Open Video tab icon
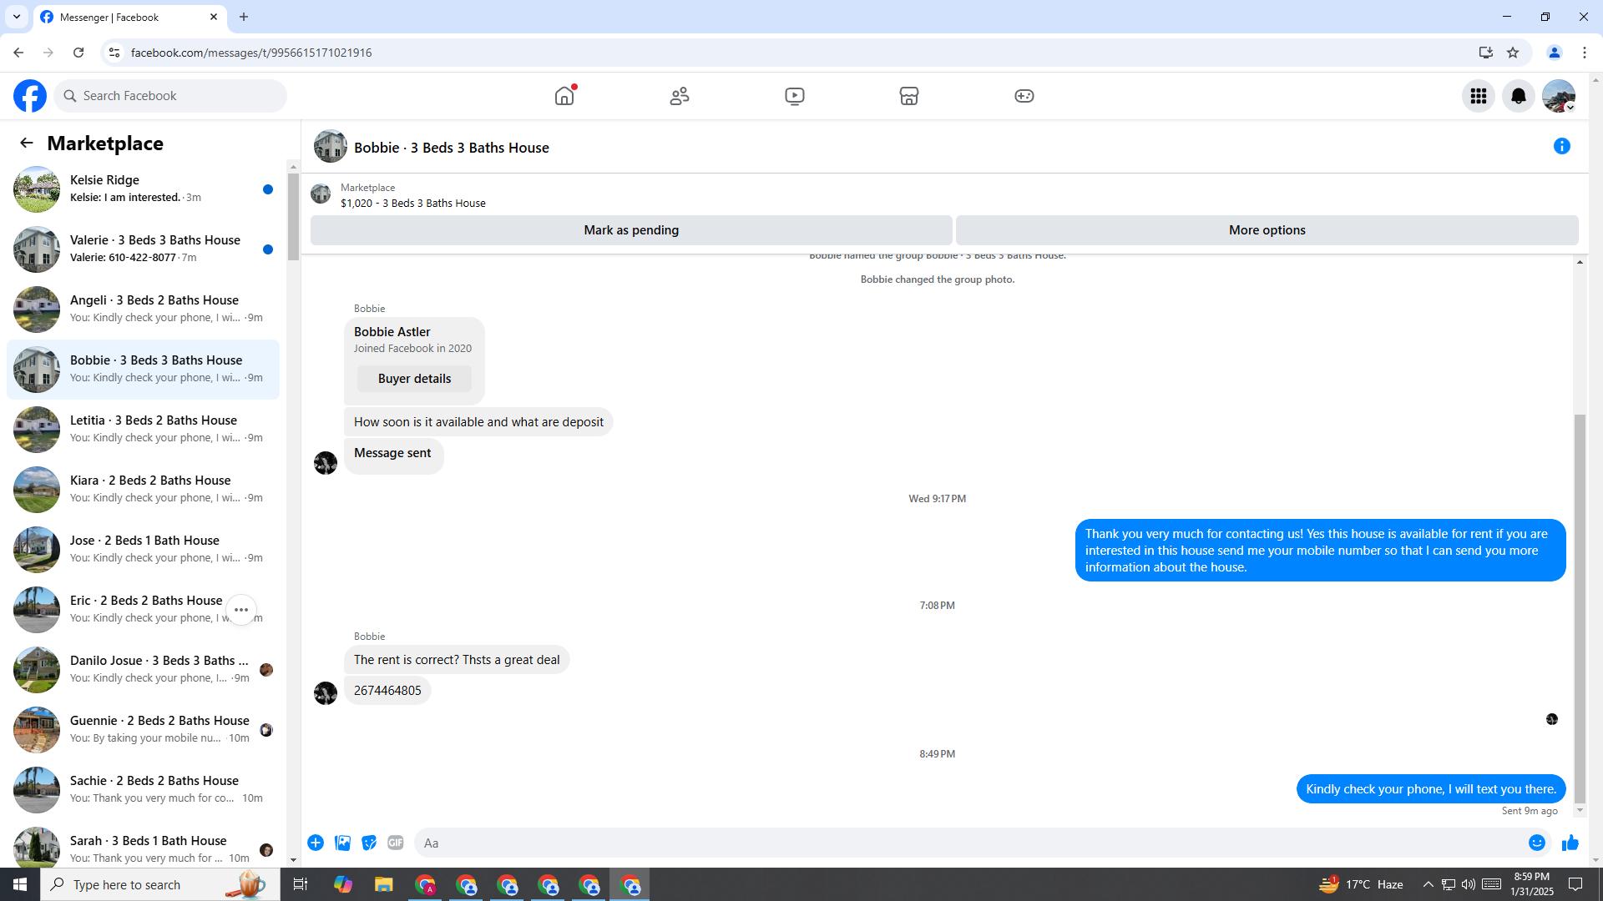This screenshot has height=901, width=1603. [x=795, y=96]
